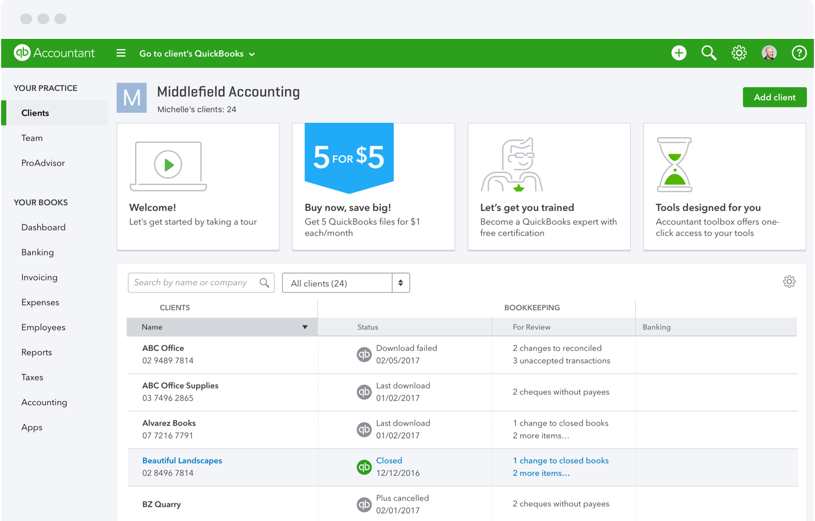Screen dimensions: 815x521
Task: Expand the Go to client's QuickBooks dropdown
Action: point(197,54)
